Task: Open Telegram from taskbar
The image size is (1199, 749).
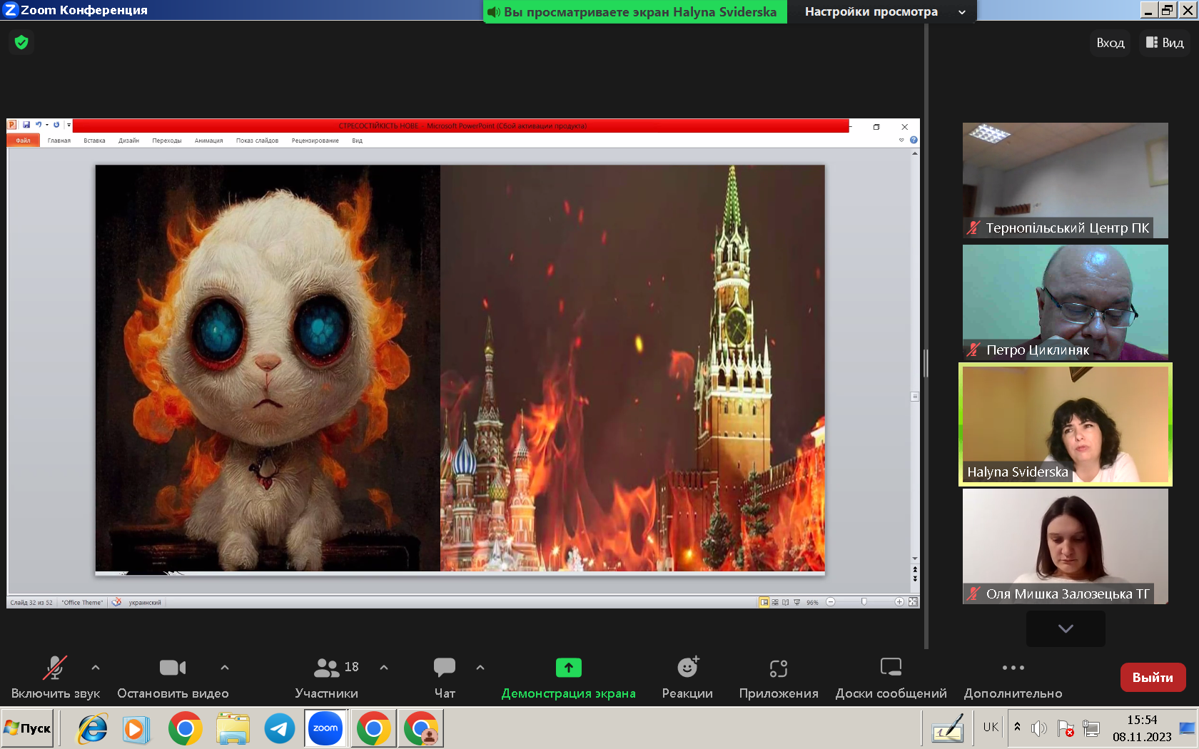Action: pos(280,728)
